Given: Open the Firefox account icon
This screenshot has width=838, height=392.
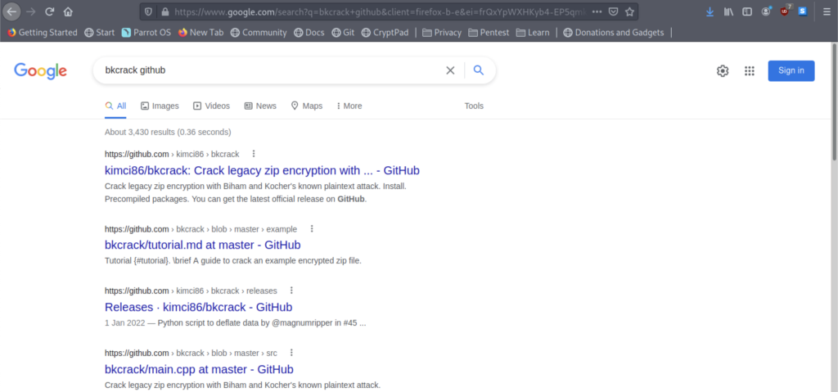Looking at the screenshot, I should pyautogui.click(x=766, y=11).
